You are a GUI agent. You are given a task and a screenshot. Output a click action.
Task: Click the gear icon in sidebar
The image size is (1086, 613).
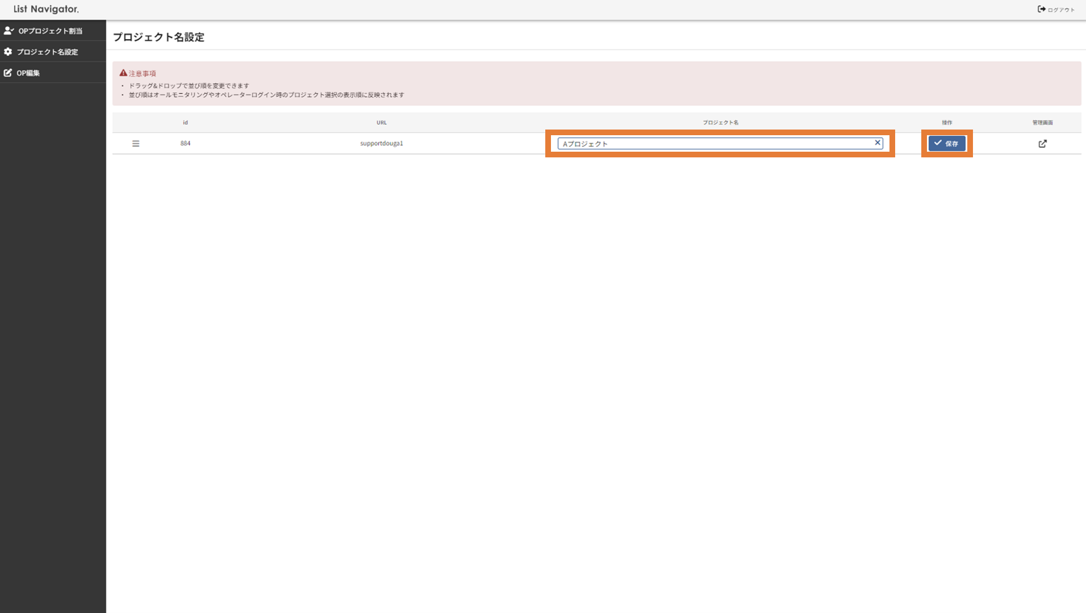pos(8,52)
